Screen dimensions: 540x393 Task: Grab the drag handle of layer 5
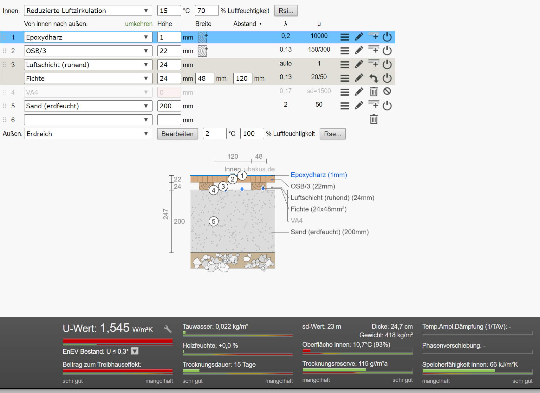pos(4,106)
